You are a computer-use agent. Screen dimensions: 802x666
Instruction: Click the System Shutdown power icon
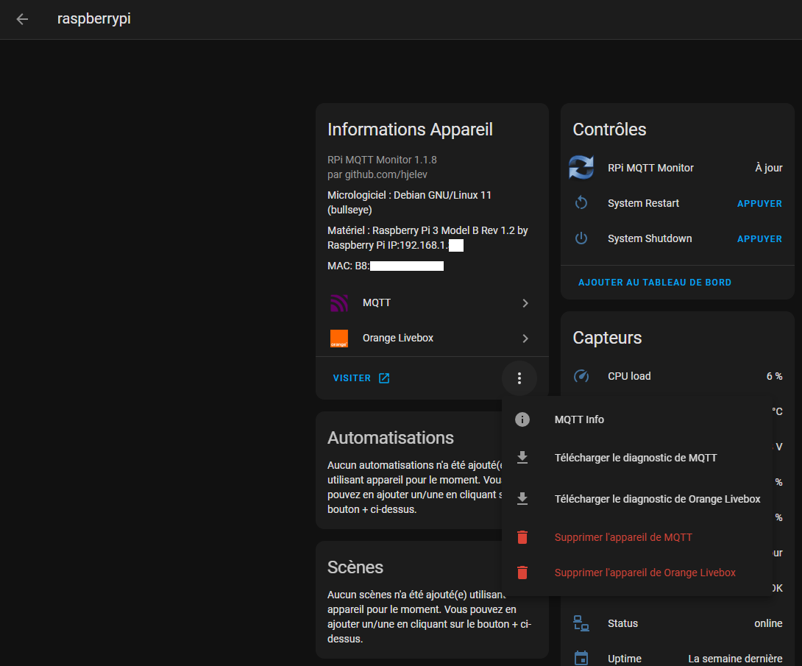point(581,238)
